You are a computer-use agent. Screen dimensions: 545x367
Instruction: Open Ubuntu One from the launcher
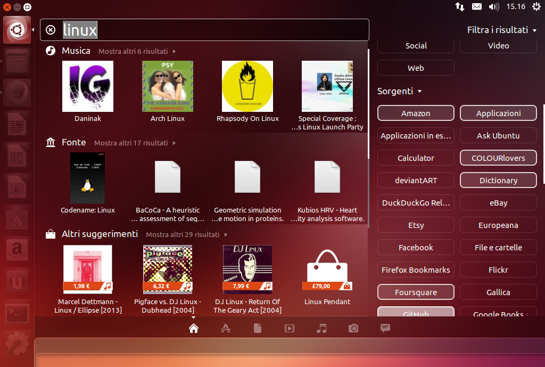[x=17, y=280]
